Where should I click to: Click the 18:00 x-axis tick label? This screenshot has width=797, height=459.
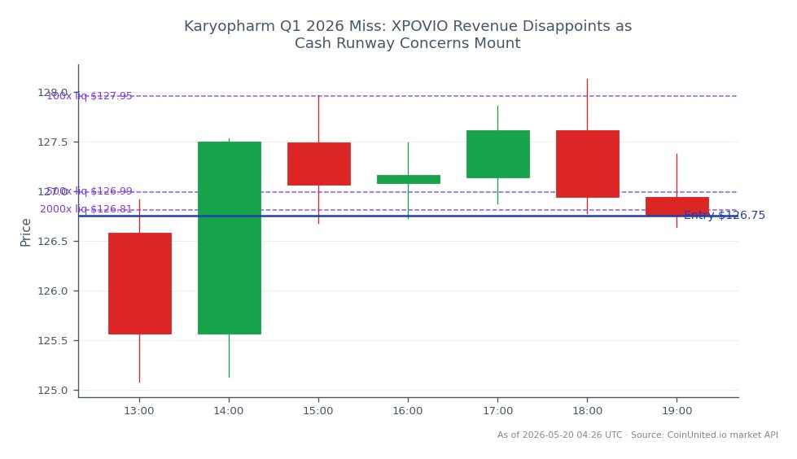coord(587,411)
